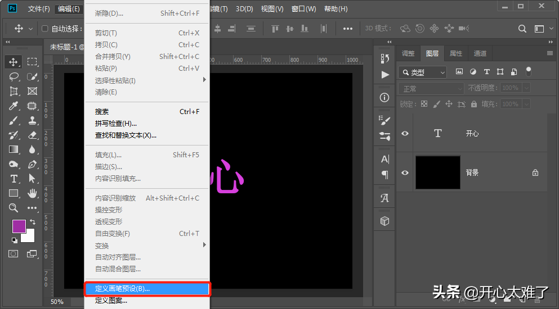Toggle type layer filter icon
Viewport: 559px width, 309px height.
[x=486, y=72]
